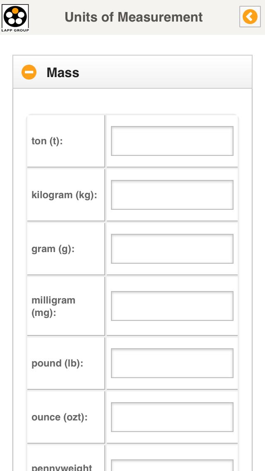Collapse Mass section via orange minus icon
Image resolution: width=265 pixels, height=471 pixels.
tap(29, 73)
